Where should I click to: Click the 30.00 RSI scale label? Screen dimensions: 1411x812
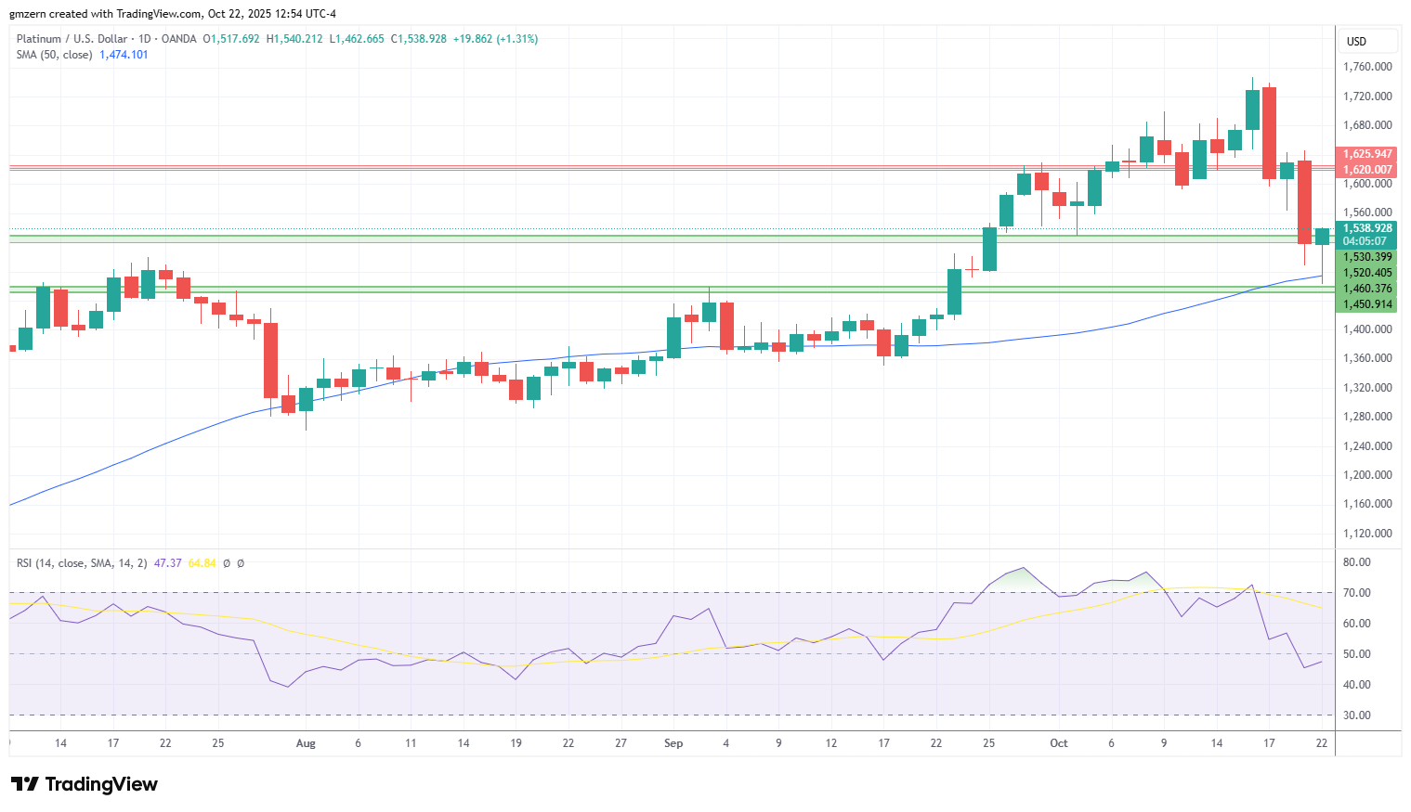pos(1357,715)
